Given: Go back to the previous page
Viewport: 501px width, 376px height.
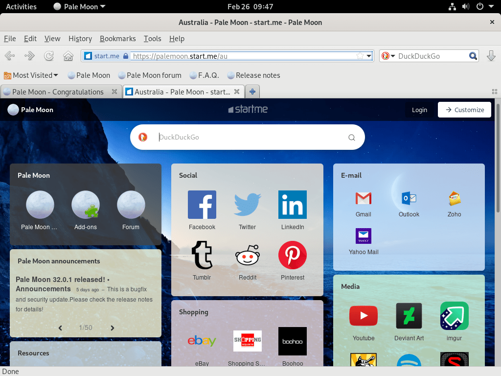Looking at the screenshot, I should click(10, 56).
